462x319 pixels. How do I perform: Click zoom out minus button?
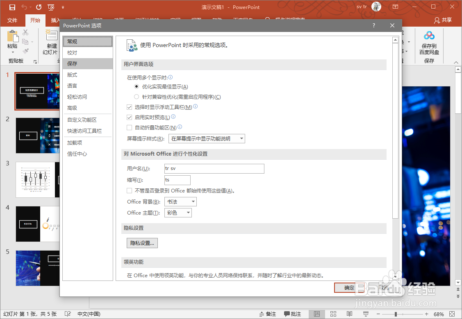click(x=378, y=314)
